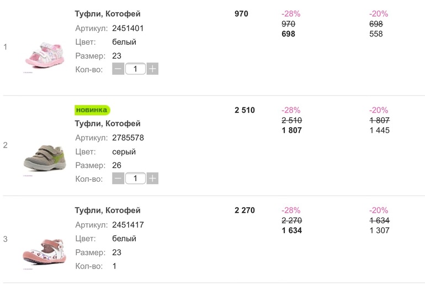425x284 pixels.
Task: Open third "Туфли, Котофей" product title
Action: coord(108,211)
